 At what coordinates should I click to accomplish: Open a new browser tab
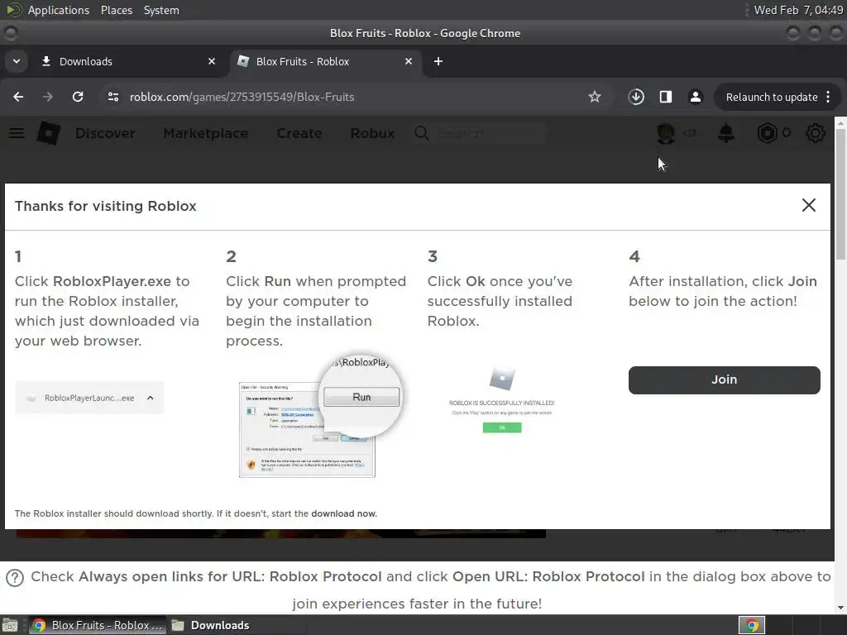(438, 61)
